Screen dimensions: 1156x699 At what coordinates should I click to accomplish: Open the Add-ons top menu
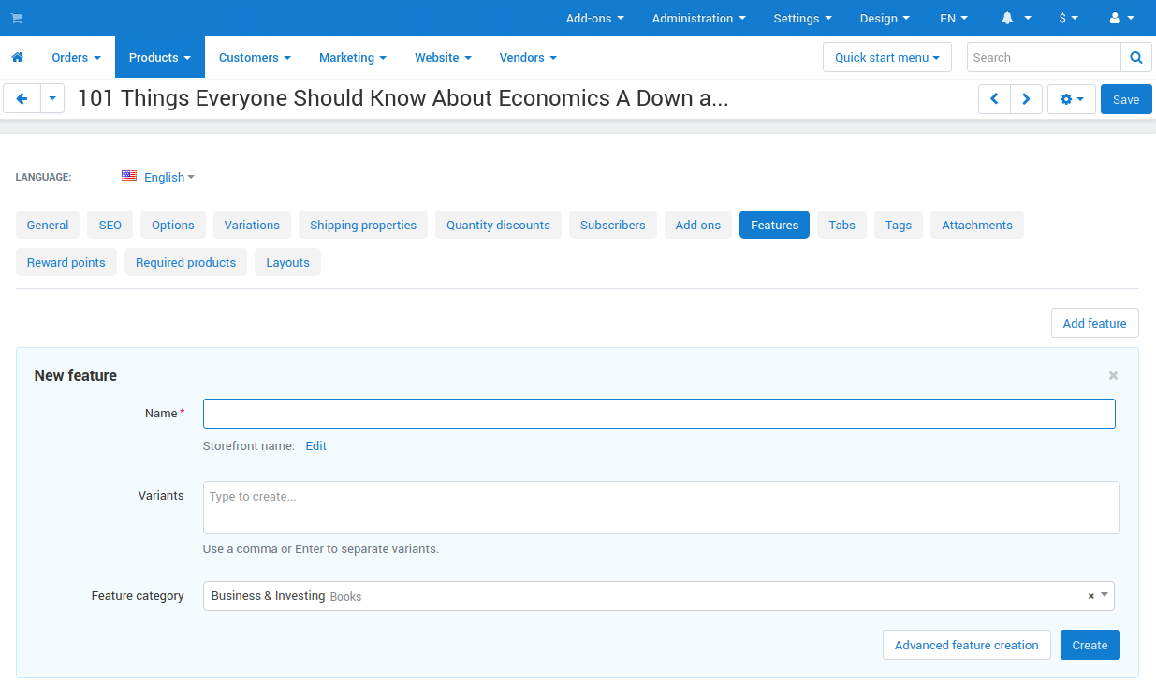(594, 18)
